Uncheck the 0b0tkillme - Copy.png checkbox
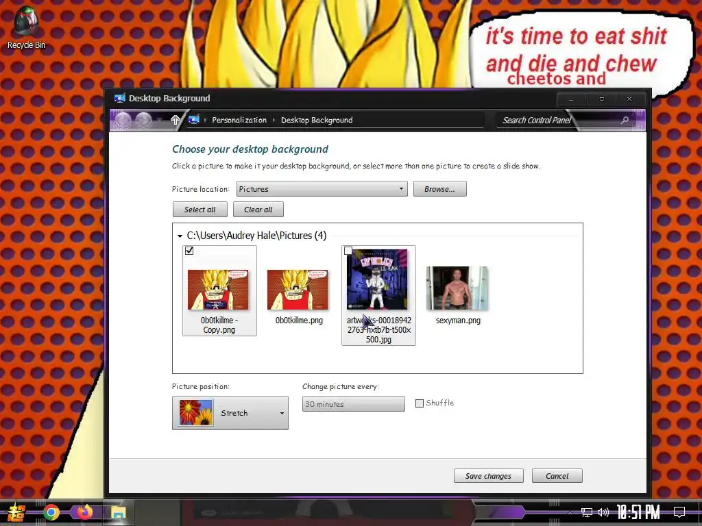 [x=189, y=251]
